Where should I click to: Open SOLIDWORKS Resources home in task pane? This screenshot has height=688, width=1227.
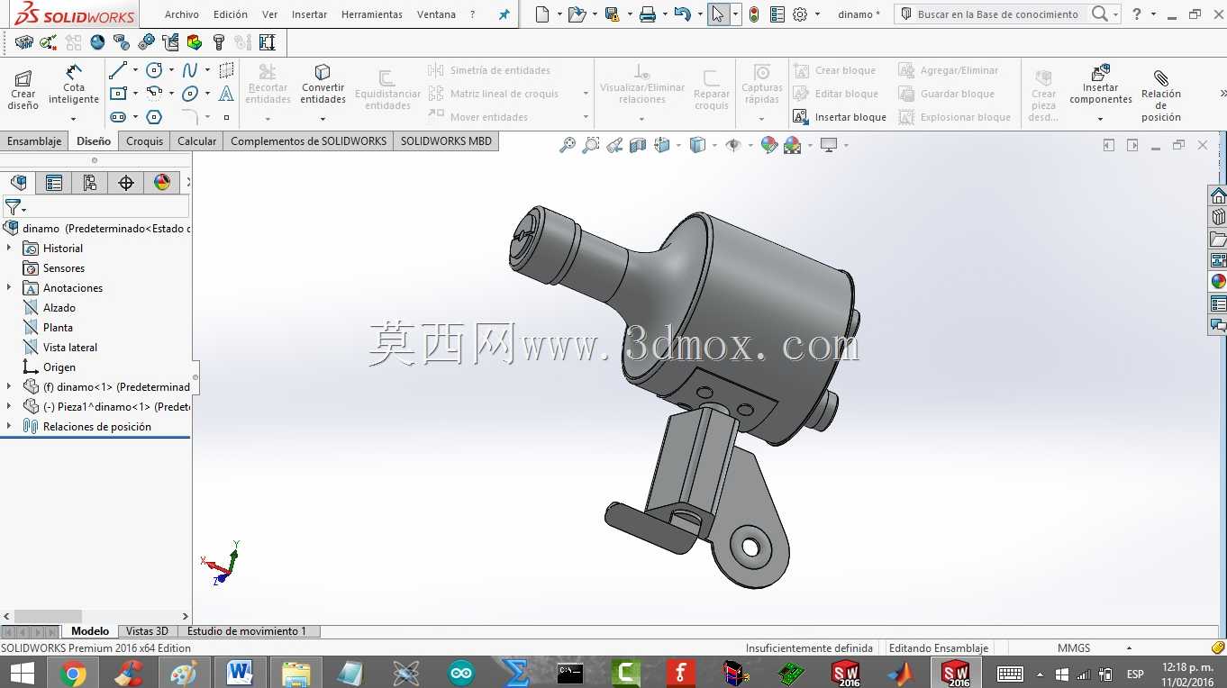(x=1218, y=195)
